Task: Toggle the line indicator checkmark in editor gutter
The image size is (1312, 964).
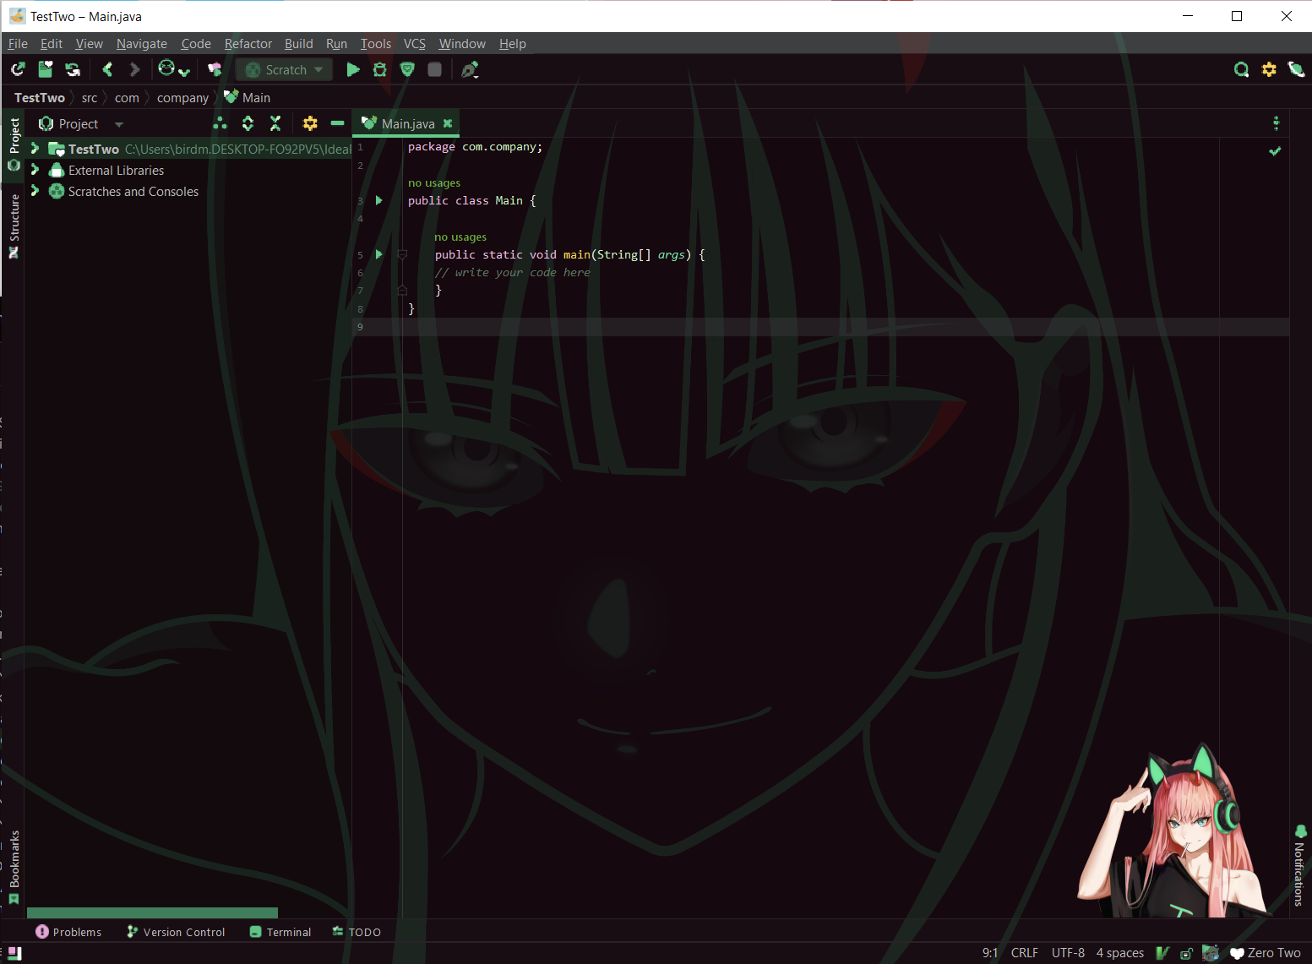Action: point(1275,151)
